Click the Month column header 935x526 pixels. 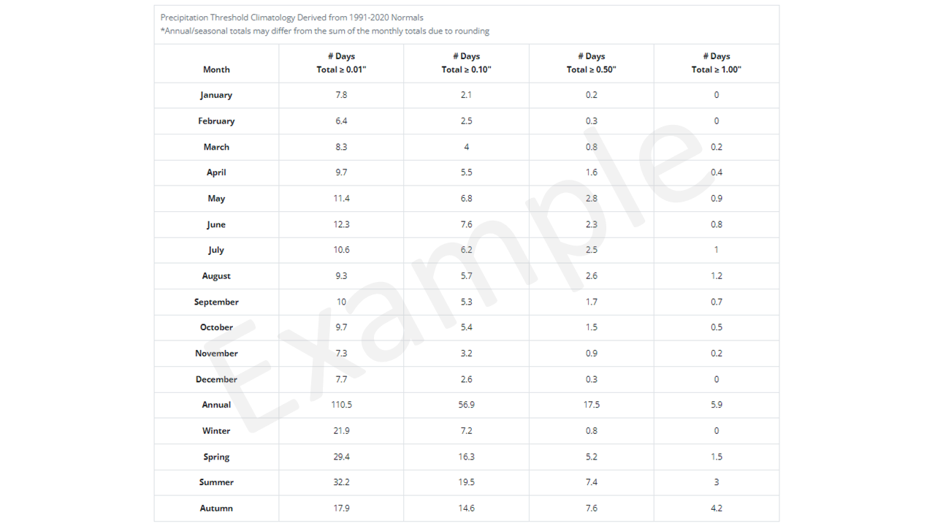pos(216,69)
